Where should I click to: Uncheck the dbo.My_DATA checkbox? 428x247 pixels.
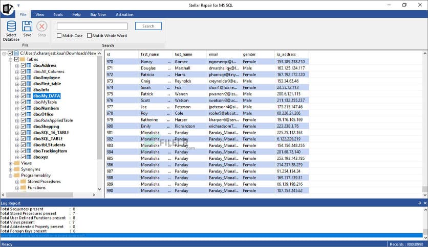tap(23, 96)
